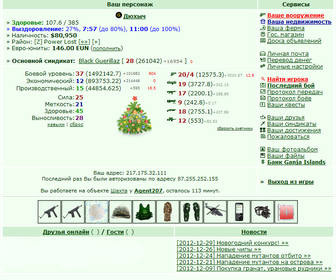Select the snowball item slot

97,212
